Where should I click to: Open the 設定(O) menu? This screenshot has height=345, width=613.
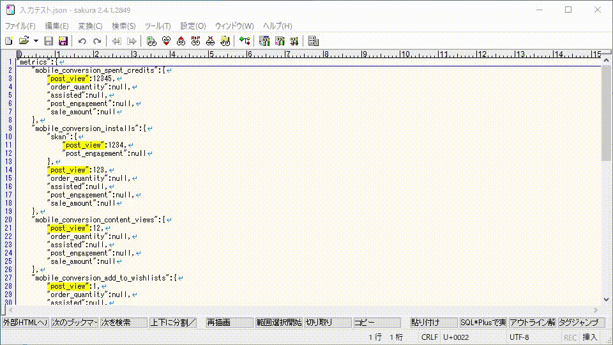coord(193,26)
